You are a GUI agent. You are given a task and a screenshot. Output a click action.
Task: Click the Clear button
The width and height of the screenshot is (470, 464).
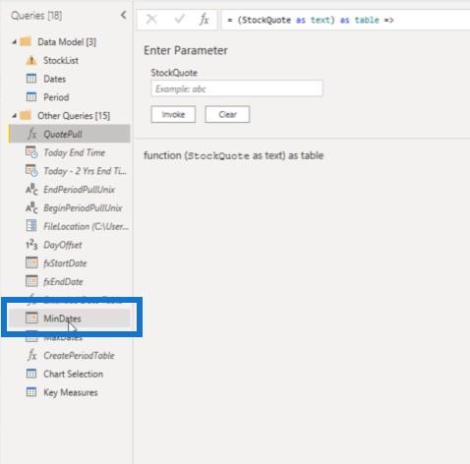pos(227,114)
